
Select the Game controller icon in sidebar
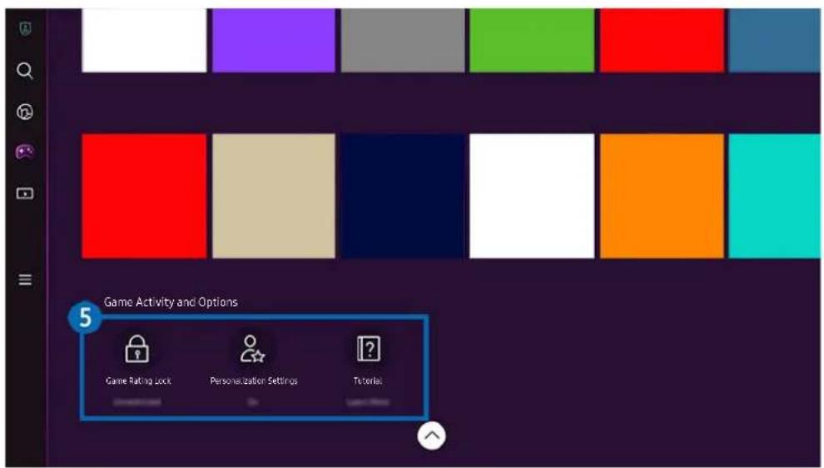pyautogui.click(x=25, y=152)
